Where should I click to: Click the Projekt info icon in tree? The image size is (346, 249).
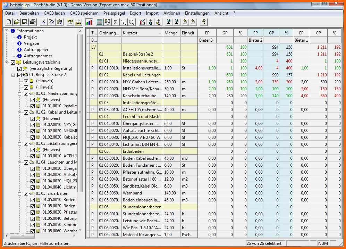click(x=19, y=37)
